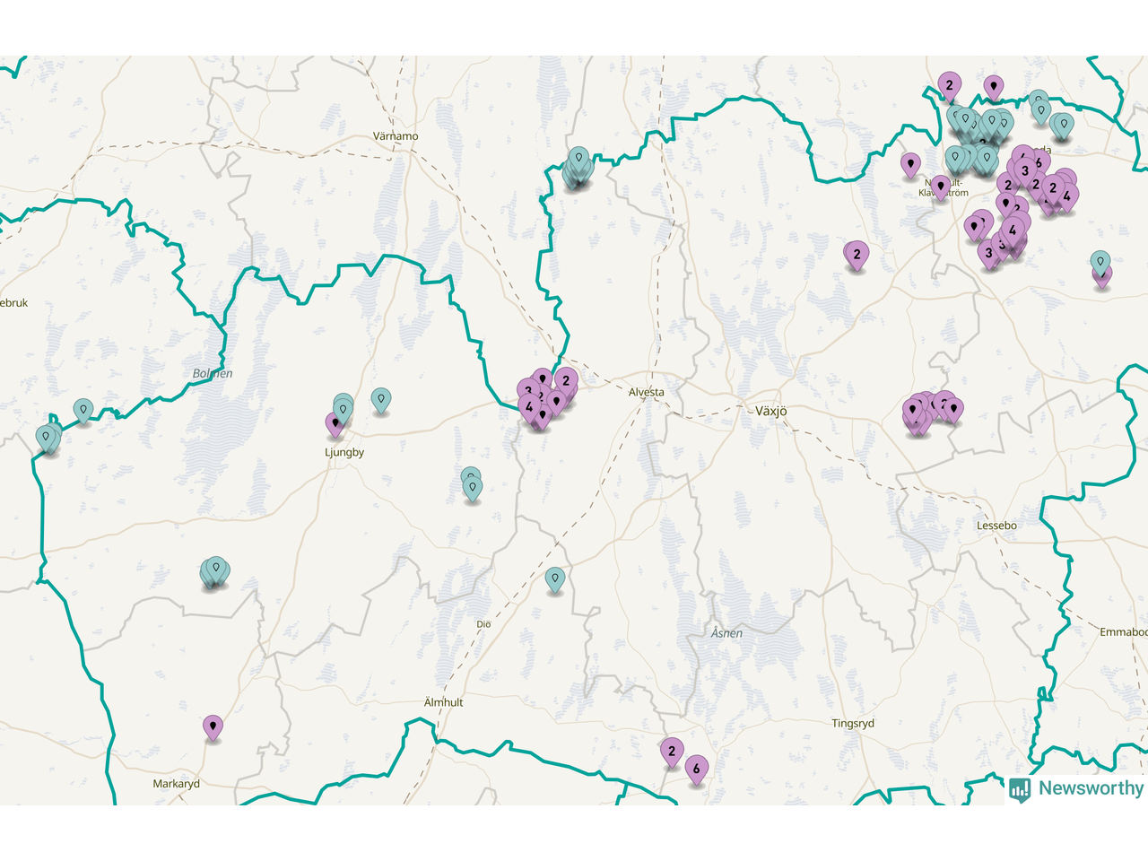Click the teal marker group southwest of Ljungby

(x=214, y=570)
